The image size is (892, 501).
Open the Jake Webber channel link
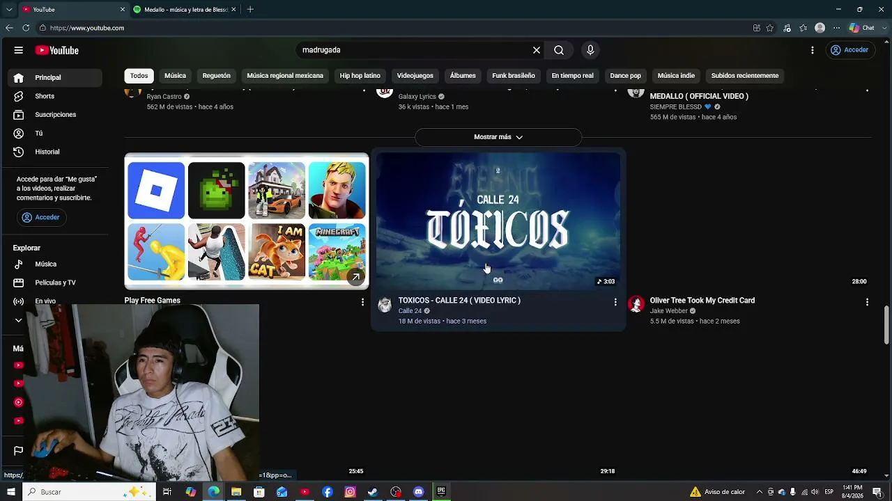(x=669, y=311)
